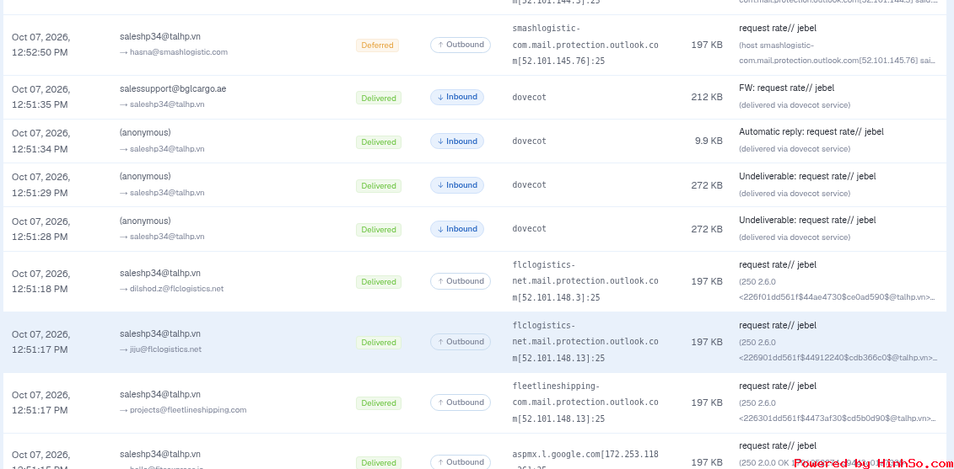This screenshot has width=954, height=469.
Task: Select recipient dilshod.z@flclogistics.net
Action: pos(176,289)
